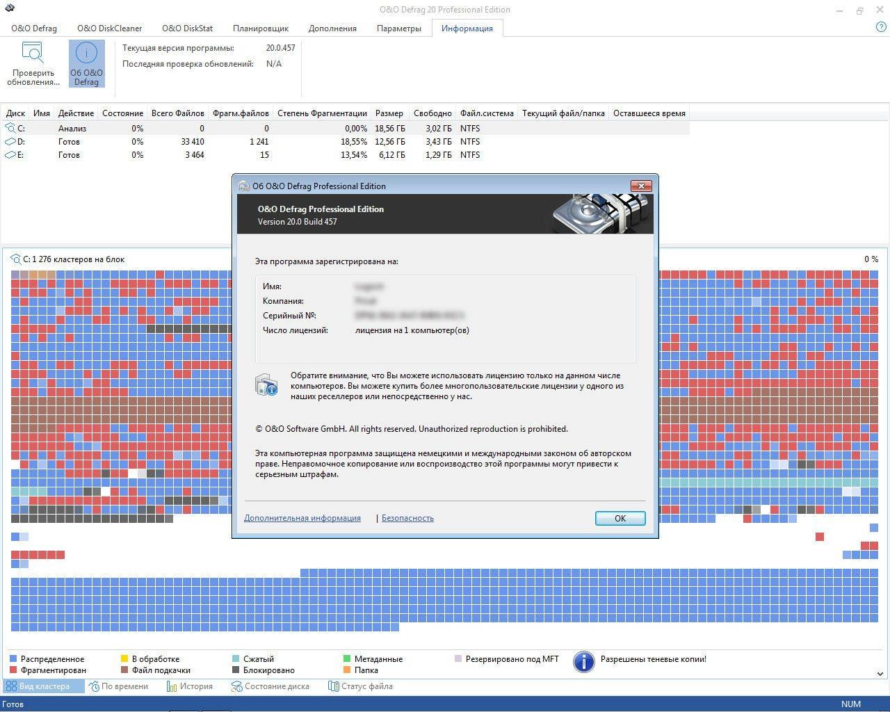Sort by Степень Фрагментации column header
This screenshot has height=712, width=890.
point(322,113)
